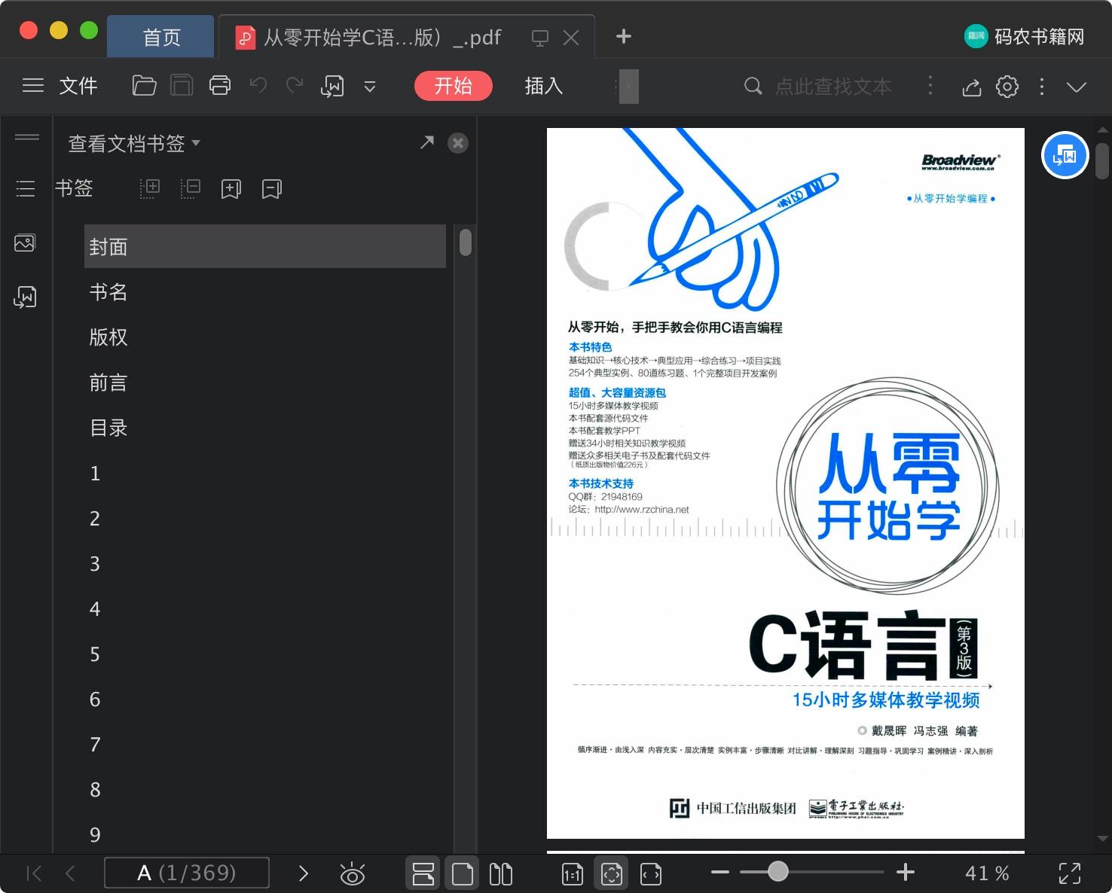The width and height of the screenshot is (1112, 893).
Task: Click the 文件 menu
Action: point(78,86)
